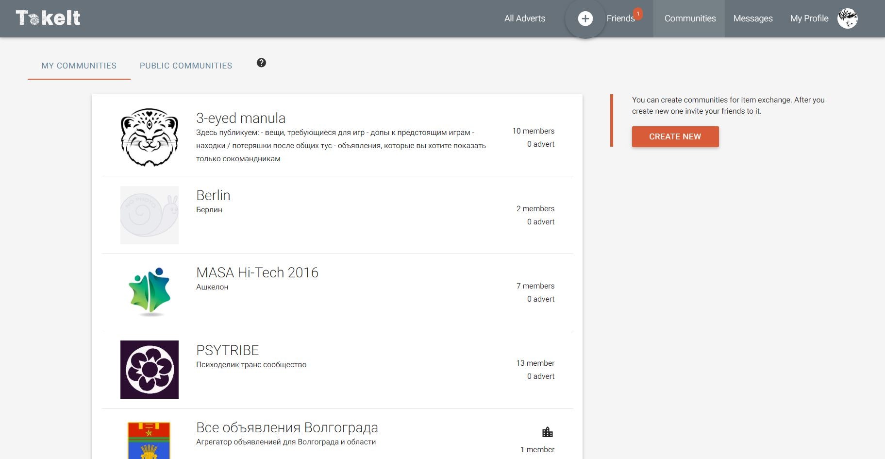Click the 1 member count for Волгограда
885x459 pixels.
pyautogui.click(x=537, y=449)
